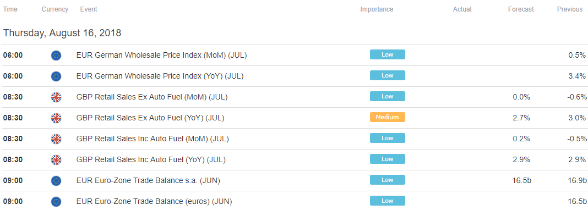Click UK flag for Retail Sales Inc Auto MoM
Screen dimensions: 588x210
click(x=56, y=139)
